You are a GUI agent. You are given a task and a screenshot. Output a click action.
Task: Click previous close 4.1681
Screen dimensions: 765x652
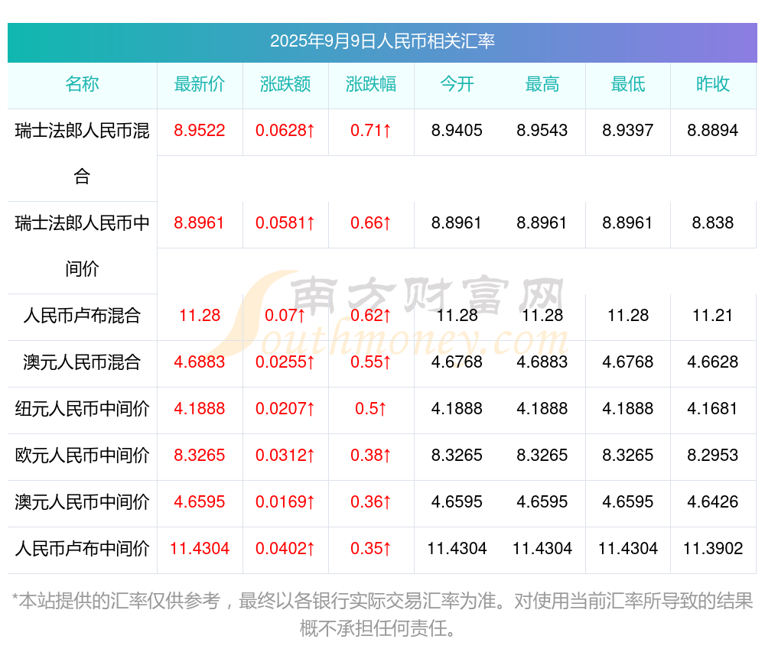pos(713,409)
